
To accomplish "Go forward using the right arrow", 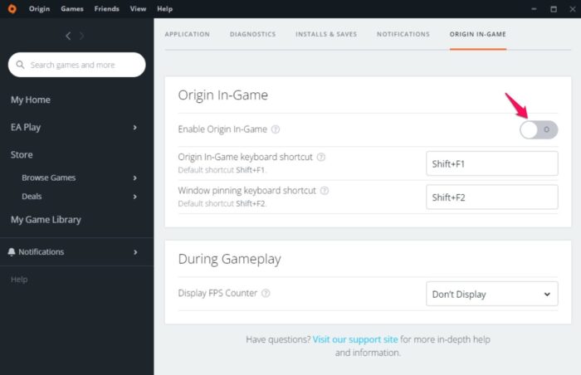I will (82, 36).
